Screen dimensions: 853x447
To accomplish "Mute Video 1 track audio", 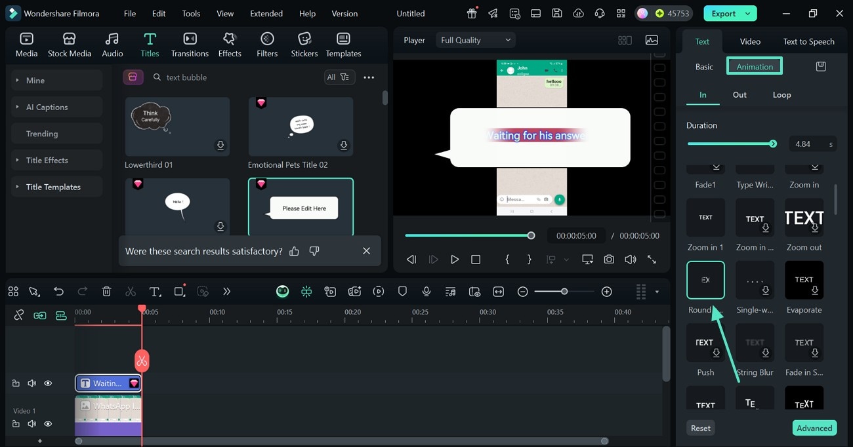I will coord(31,424).
